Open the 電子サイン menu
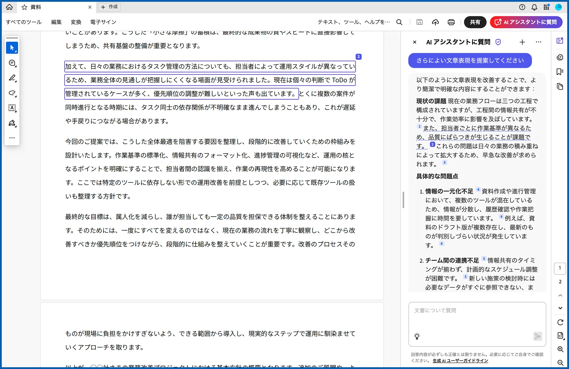 [103, 22]
